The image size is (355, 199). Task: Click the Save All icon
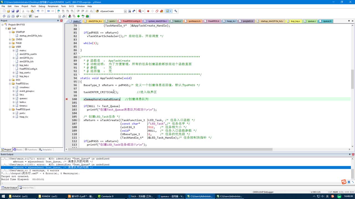tap(17, 11)
